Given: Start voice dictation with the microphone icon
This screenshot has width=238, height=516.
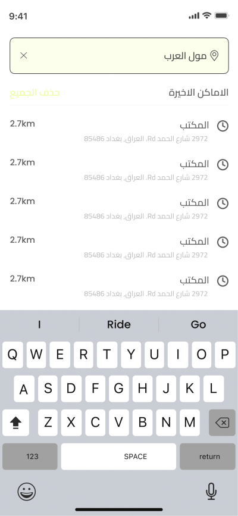Looking at the screenshot, I should click(x=211, y=492).
